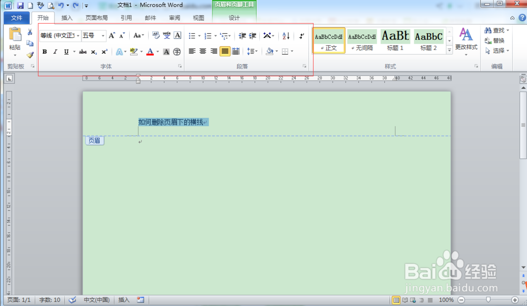Click the header text 如何删除页眉下的横线

[171, 122]
